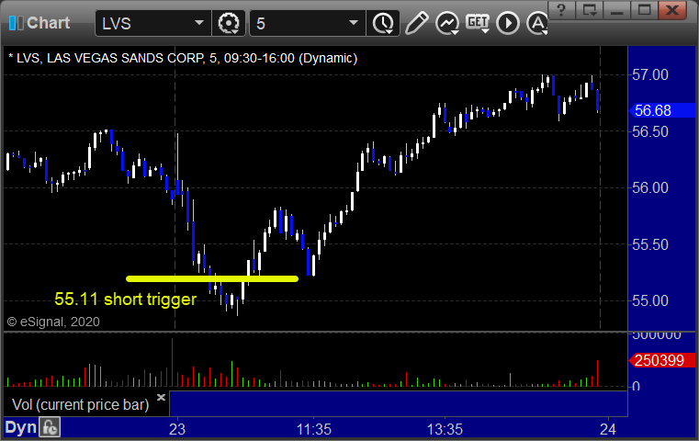
Task: Click the 13:35 time axis label
Action: [445, 429]
